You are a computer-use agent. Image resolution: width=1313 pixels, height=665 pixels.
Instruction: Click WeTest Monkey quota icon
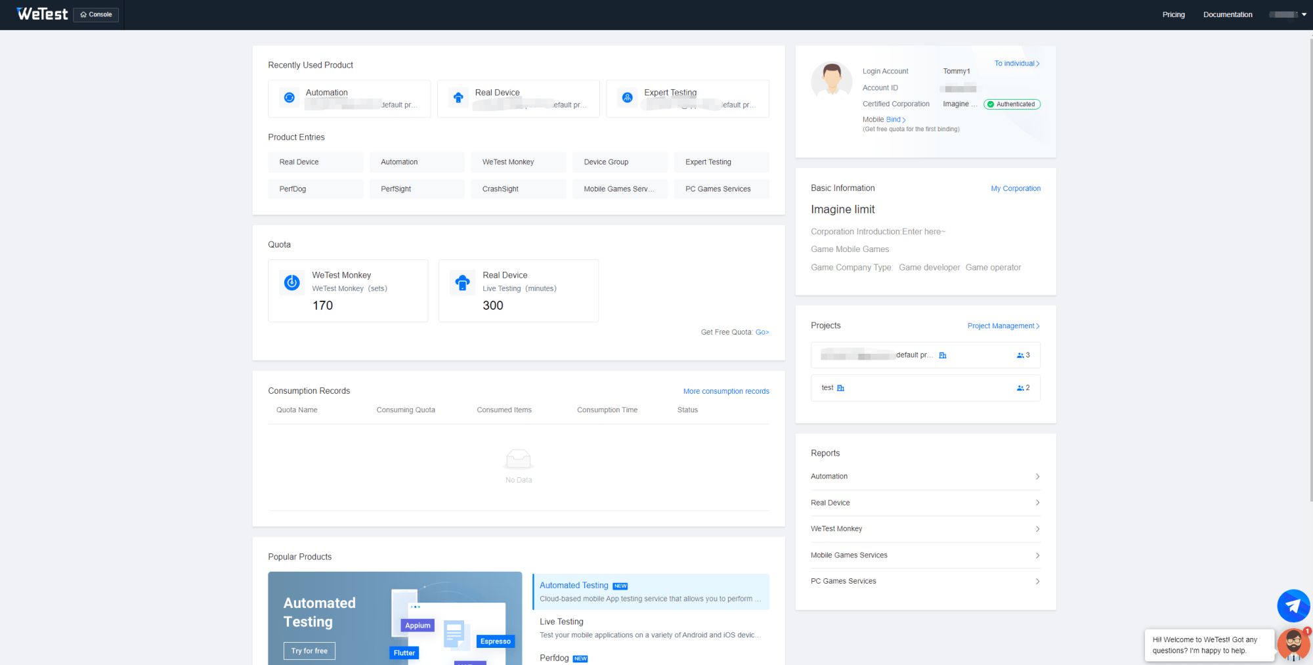tap(292, 282)
